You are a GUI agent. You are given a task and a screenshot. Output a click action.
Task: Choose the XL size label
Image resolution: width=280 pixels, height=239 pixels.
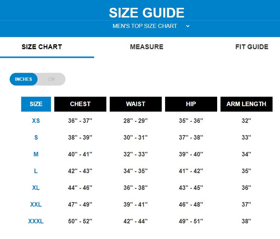click(36, 188)
